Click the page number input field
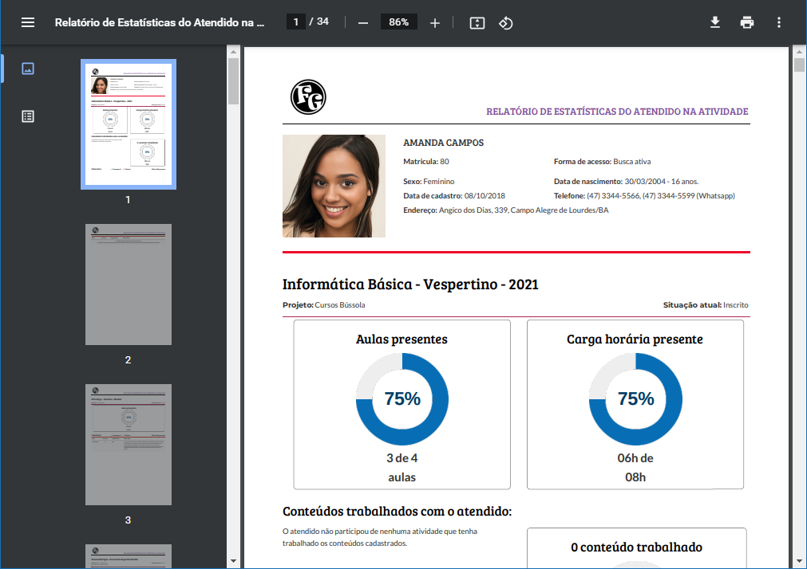The width and height of the screenshot is (807, 569). 296,22
